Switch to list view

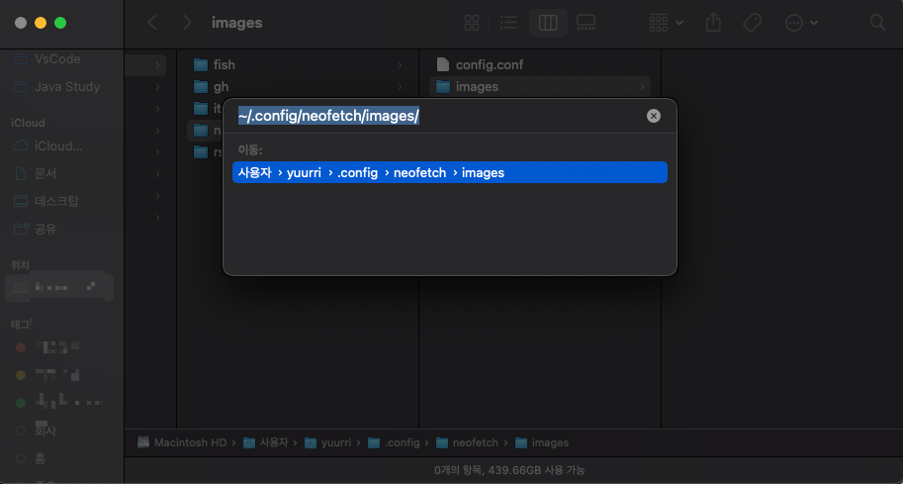coord(508,23)
